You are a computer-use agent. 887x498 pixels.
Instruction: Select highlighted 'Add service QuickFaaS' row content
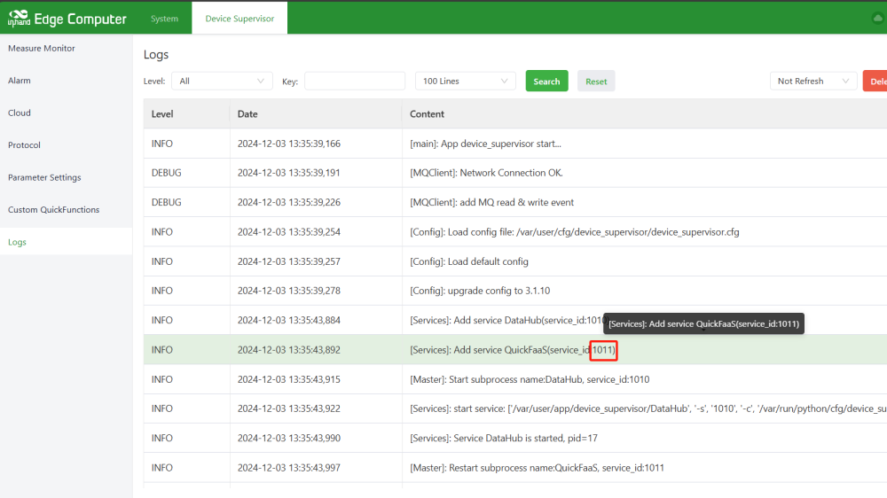(x=513, y=350)
